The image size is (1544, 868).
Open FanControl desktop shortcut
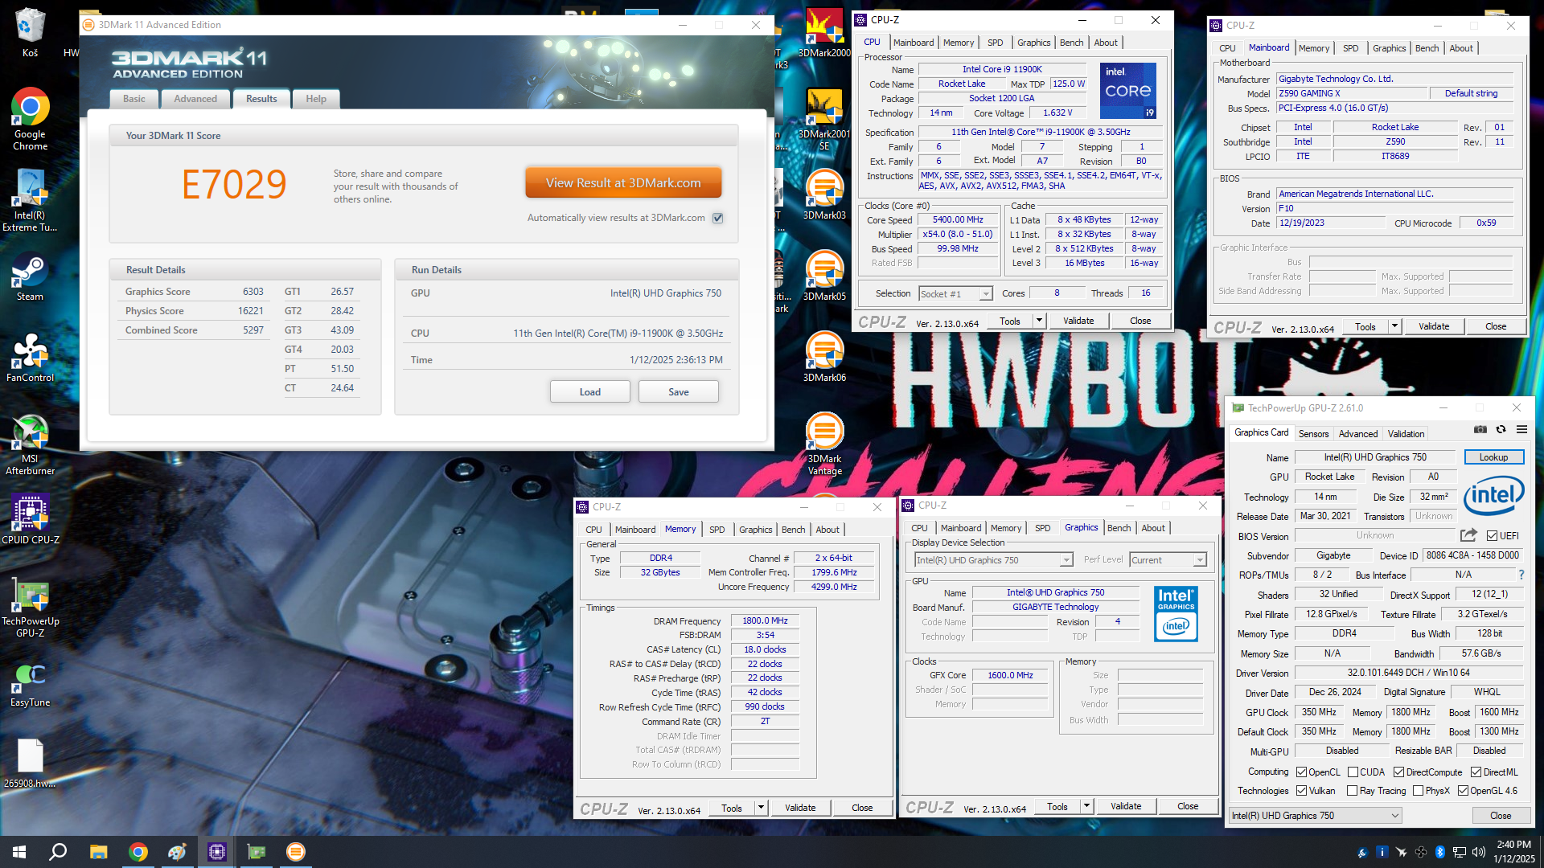tap(30, 358)
